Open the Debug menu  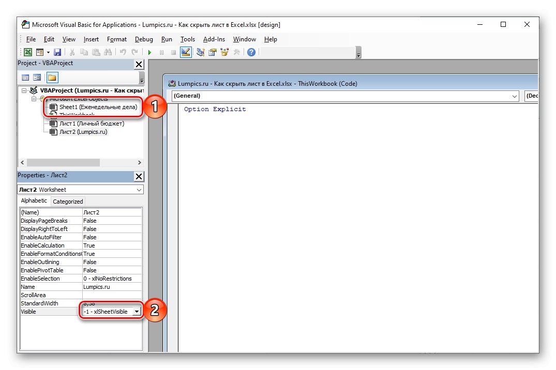tap(144, 39)
